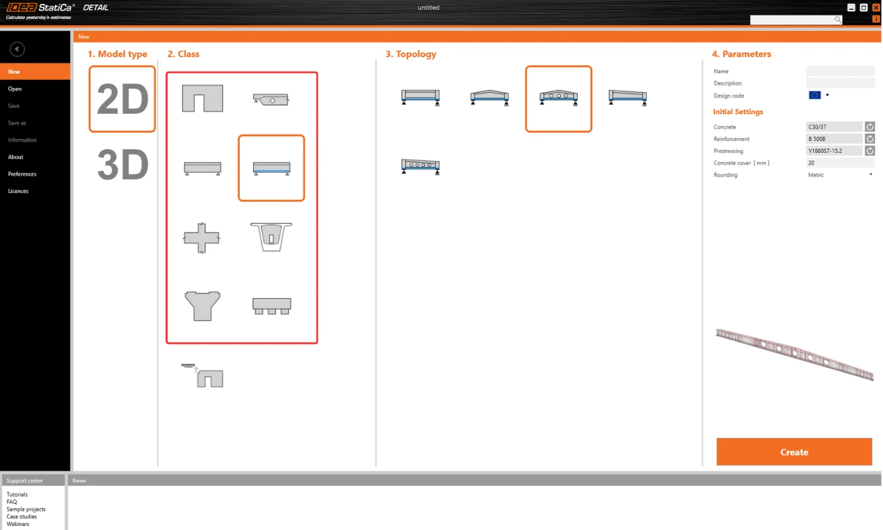
Task: Select the cross-shaped joint class icon
Action: [x=201, y=237]
